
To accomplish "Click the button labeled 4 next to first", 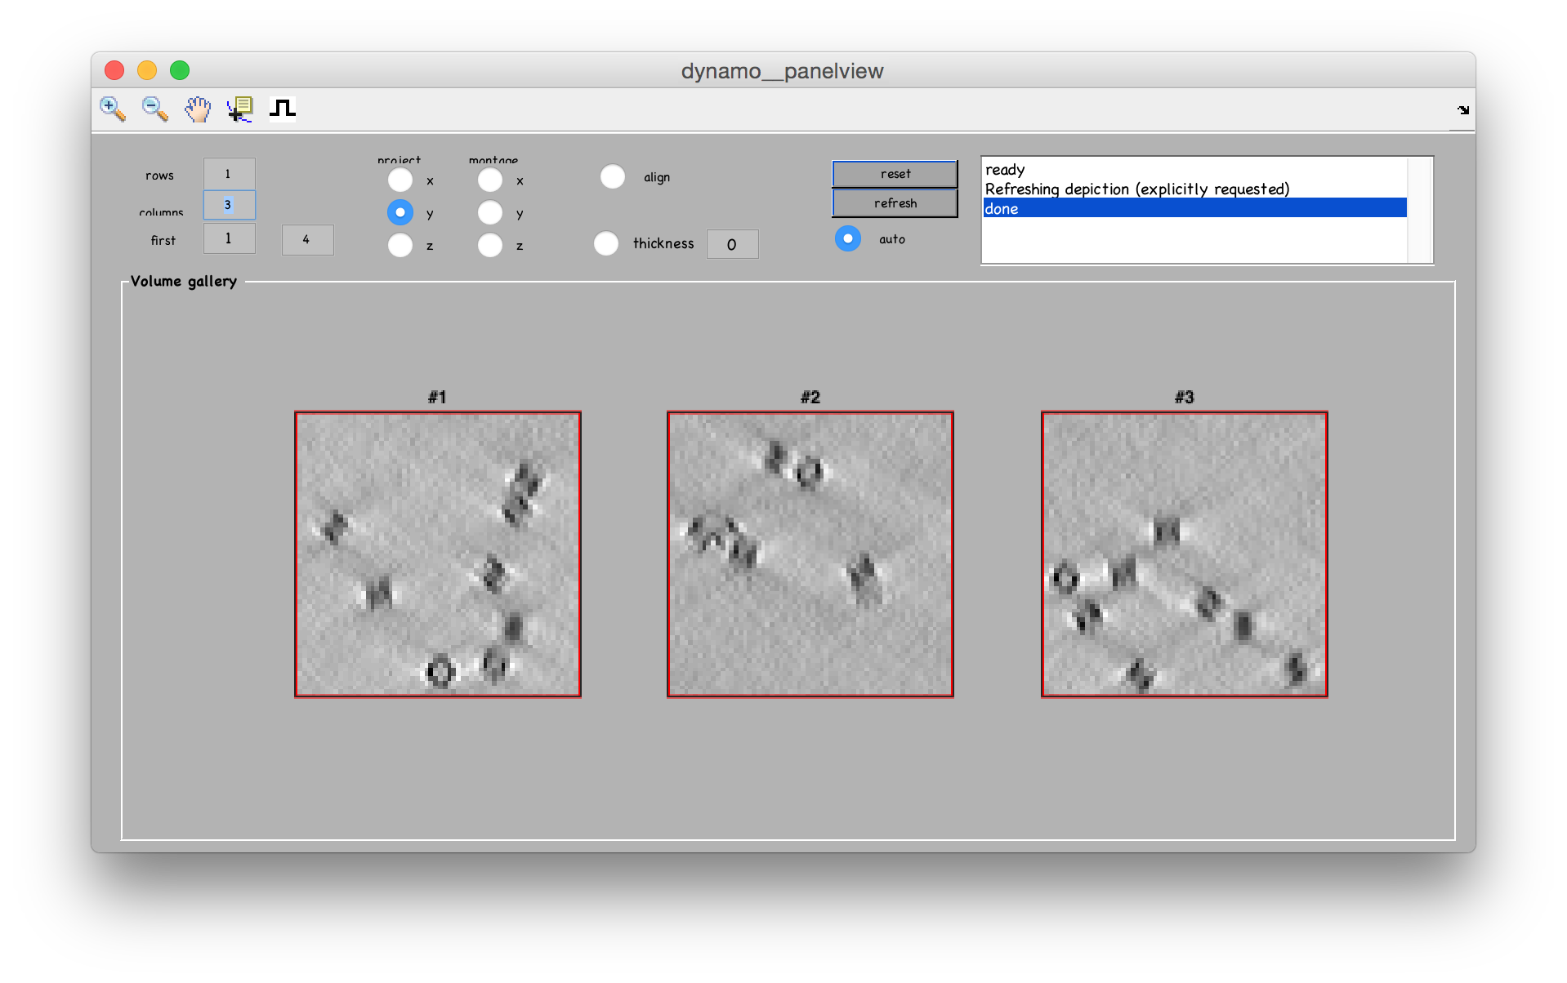I will click(x=307, y=240).
